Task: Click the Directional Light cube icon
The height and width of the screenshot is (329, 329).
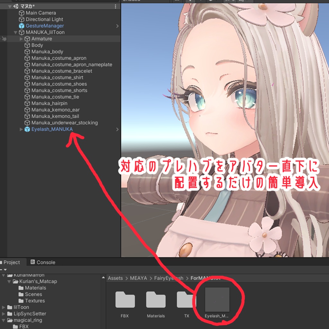Action: 22,20
